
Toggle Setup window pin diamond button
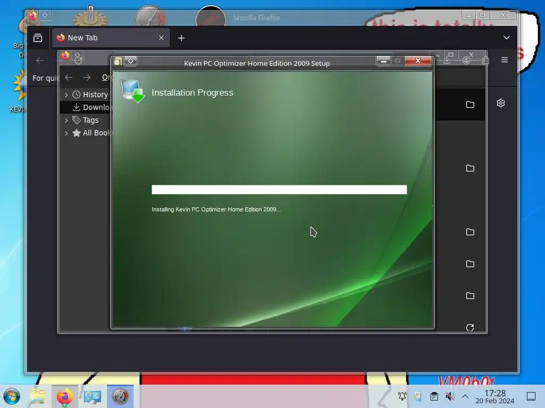click(131, 61)
